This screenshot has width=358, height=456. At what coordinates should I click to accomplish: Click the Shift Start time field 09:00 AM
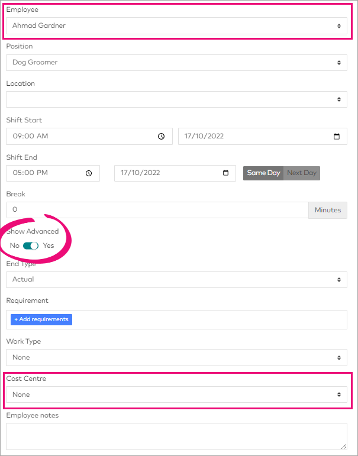tap(77, 136)
